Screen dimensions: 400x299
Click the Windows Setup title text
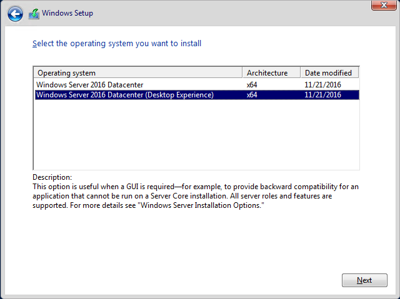67,13
